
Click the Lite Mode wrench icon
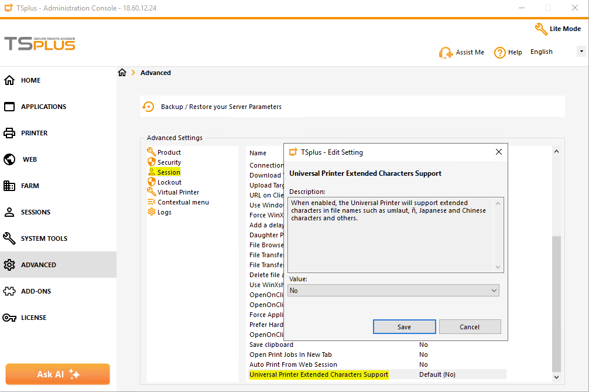(541, 29)
